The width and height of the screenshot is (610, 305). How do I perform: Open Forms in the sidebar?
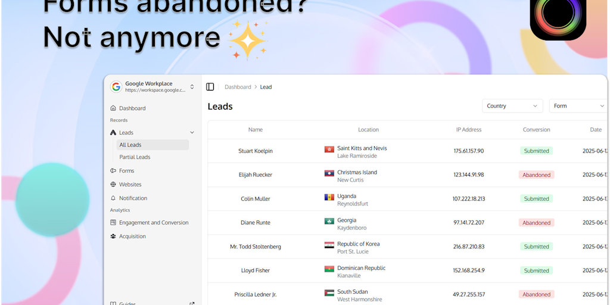point(126,171)
